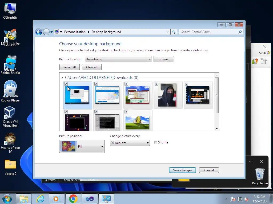Click the trash can icon in background window
This screenshot has width=273, height=204.
(x=263, y=61)
